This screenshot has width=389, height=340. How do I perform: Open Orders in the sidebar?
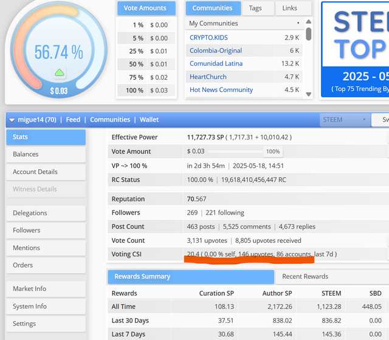pyautogui.click(x=46, y=265)
